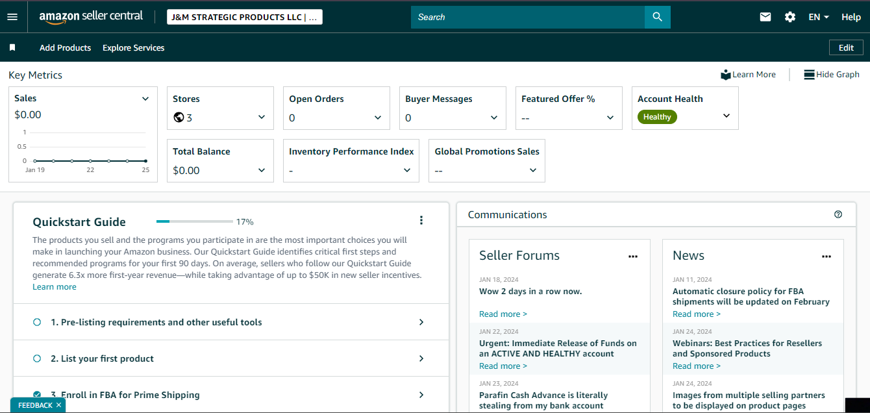The image size is (870, 413).
Task: Click the $0.00 Total Balance value
Action: (x=186, y=171)
